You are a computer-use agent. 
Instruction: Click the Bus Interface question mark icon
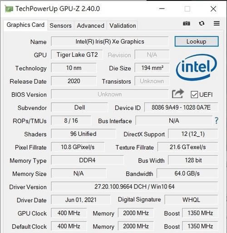(217, 121)
